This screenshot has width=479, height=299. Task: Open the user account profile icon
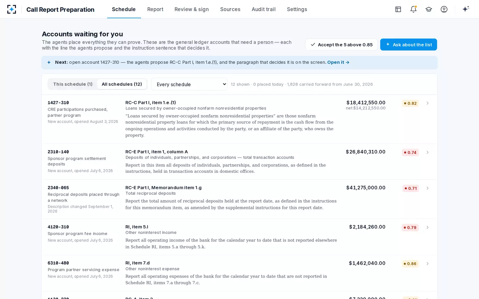point(444,9)
